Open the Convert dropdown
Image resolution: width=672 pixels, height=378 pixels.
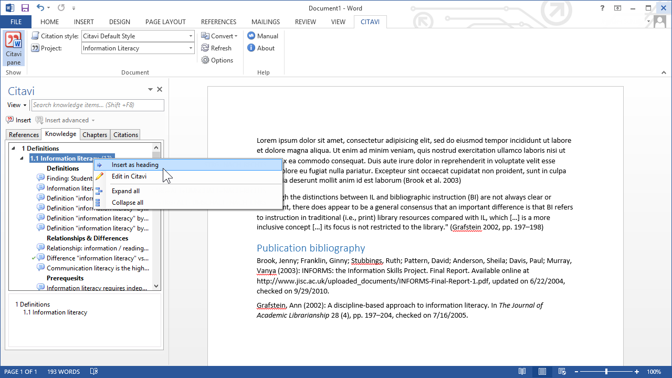click(219, 36)
